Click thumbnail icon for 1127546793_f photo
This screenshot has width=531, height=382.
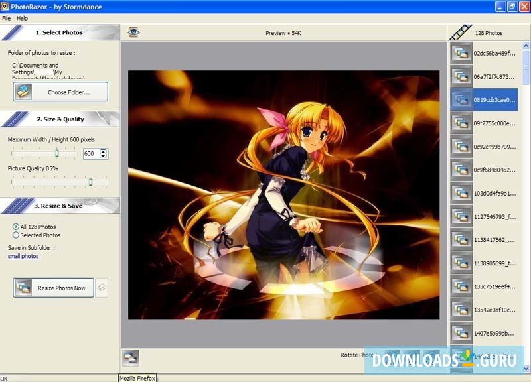[x=461, y=217]
